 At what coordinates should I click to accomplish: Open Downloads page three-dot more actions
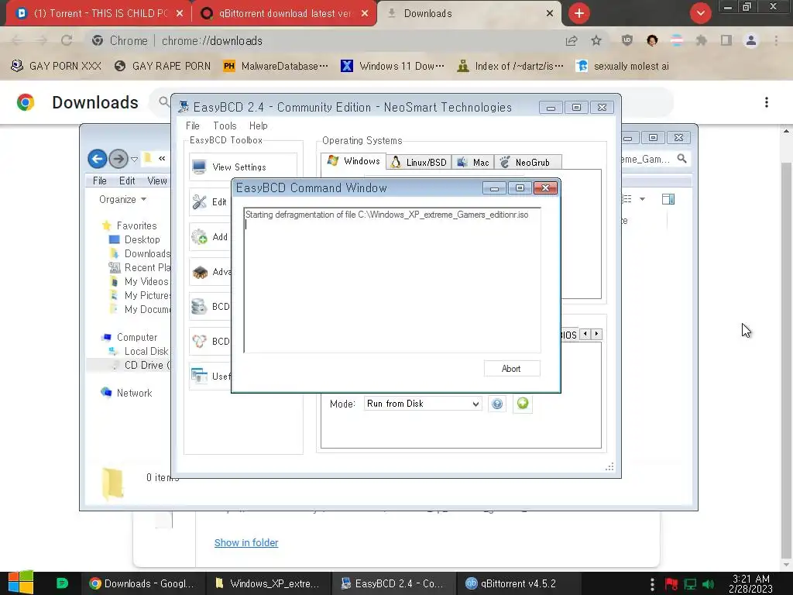[767, 102]
